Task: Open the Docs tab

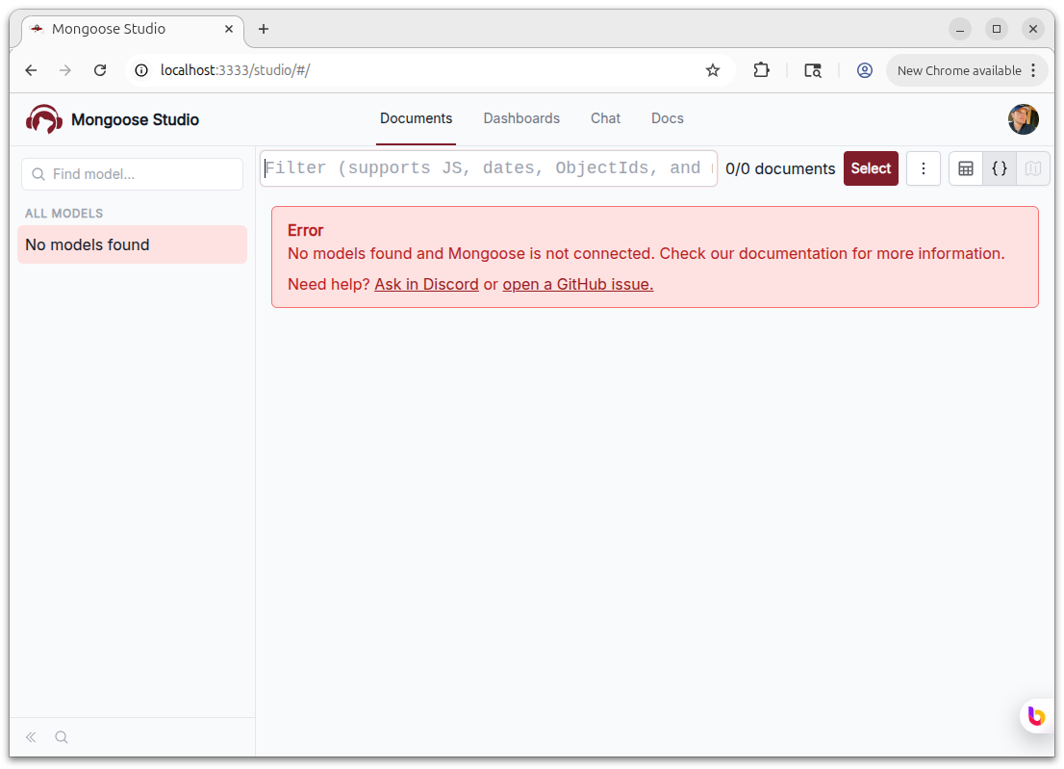Action: click(667, 118)
